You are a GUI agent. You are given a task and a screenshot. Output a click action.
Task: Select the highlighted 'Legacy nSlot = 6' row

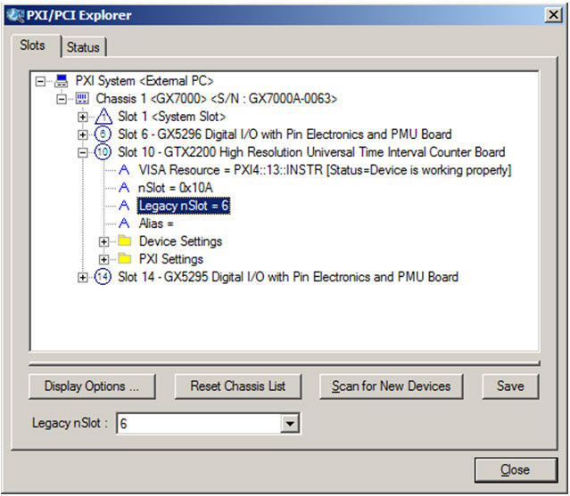[184, 206]
